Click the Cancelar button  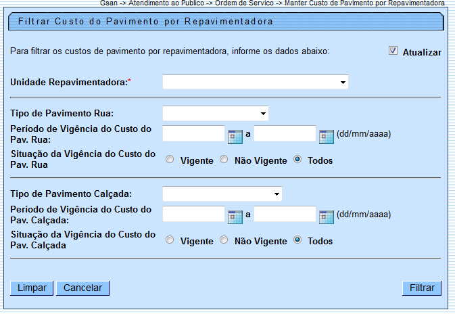point(82,288)
